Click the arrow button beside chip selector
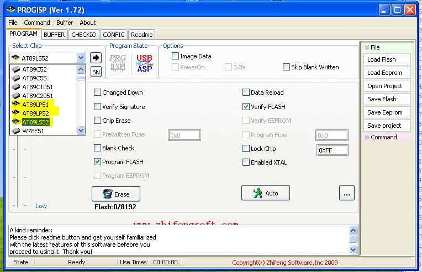The height and width of the screenshot is (272, 422). pos(96,58)
